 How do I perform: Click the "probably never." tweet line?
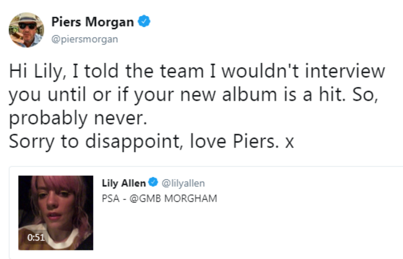(78, 118)
